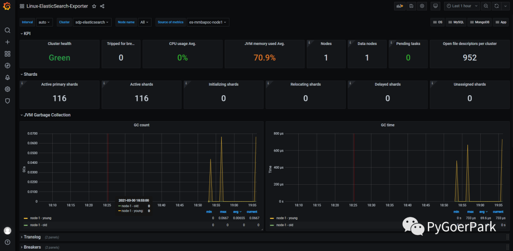This screenshot has height=251, width=513.
Task: Sort GC count legend by current column
Action: (252, 212)
